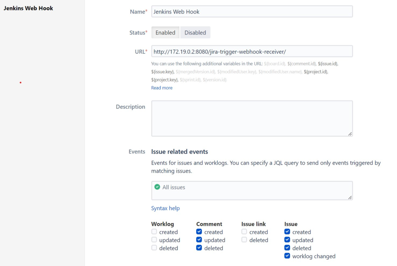
Task: Check the Worklog updated checkbox
Action: tap(154, 240)
